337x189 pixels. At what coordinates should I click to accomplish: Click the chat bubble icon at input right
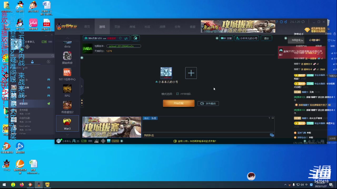272,135
